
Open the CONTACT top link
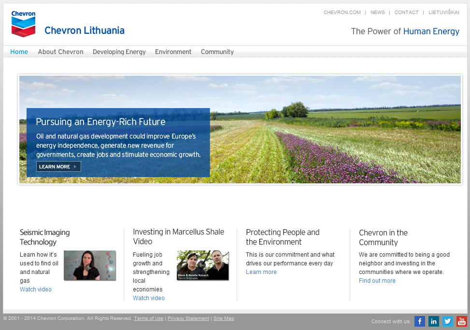(x=406, y=12)
